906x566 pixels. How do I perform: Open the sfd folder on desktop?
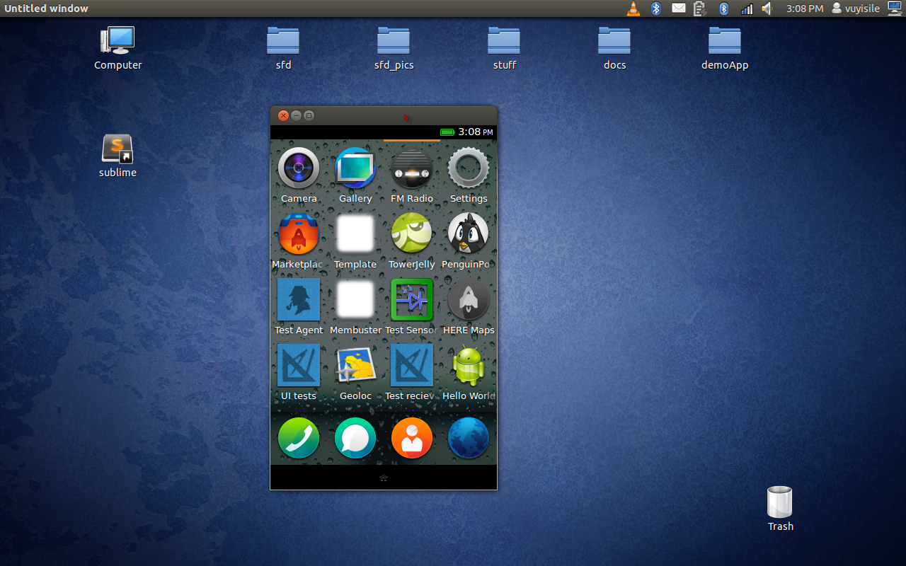coord(283,48)
